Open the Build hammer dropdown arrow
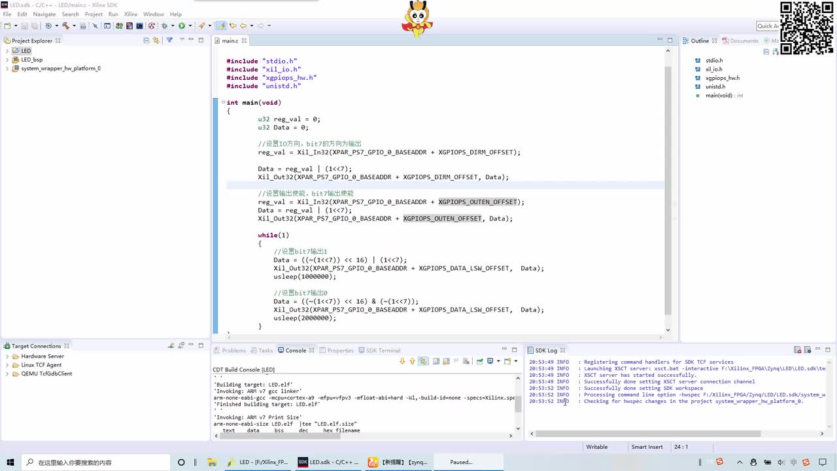Screen dimensions: 837x471 click(74, 26)
